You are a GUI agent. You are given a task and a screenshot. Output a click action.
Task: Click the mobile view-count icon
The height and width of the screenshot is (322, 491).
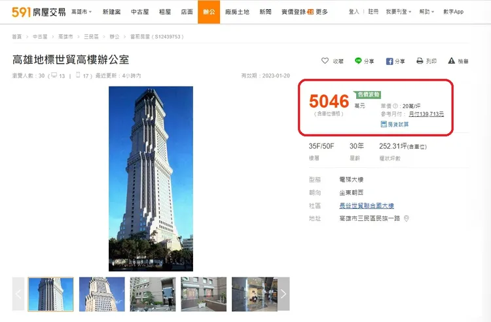click(x=78, y=75)
